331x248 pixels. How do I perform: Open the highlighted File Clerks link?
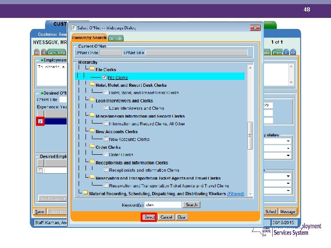coord(118,78)
